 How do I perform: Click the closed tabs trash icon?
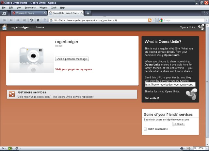coord(205,13)
